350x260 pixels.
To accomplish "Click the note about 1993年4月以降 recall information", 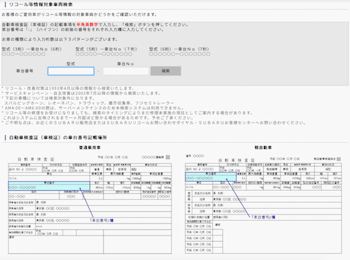I will pos(68,88).
